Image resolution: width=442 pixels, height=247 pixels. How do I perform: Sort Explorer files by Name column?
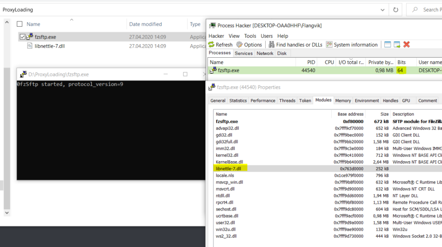coord(33,24)
